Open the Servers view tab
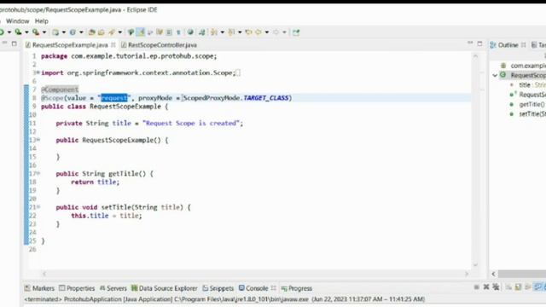 point(113,288)
